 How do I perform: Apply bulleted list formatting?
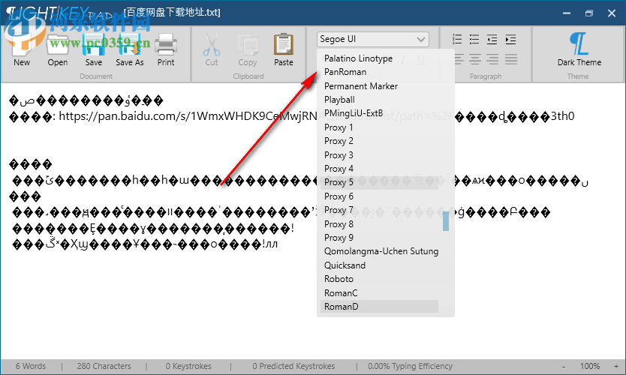click(x=474, y=39)
